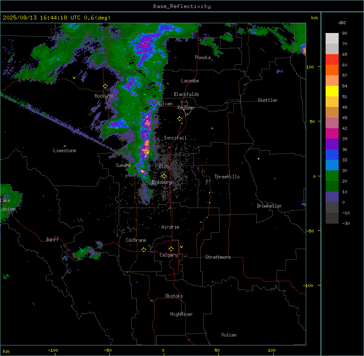The image size is (364, 356).
Task: Click the Ponoka label
Action: point(203,58)
